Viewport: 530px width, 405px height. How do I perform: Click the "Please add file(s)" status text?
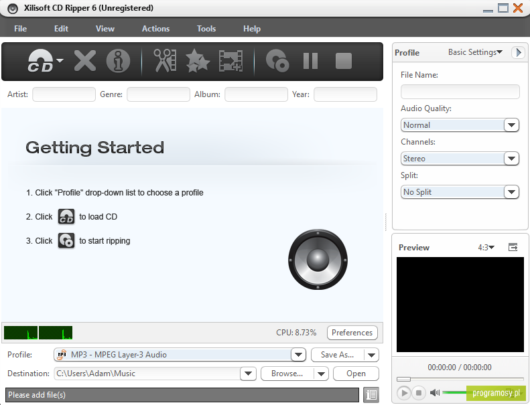pos(37,395)
